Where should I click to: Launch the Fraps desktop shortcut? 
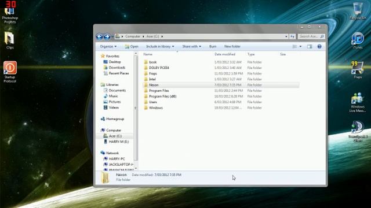[x=358, y=70]
